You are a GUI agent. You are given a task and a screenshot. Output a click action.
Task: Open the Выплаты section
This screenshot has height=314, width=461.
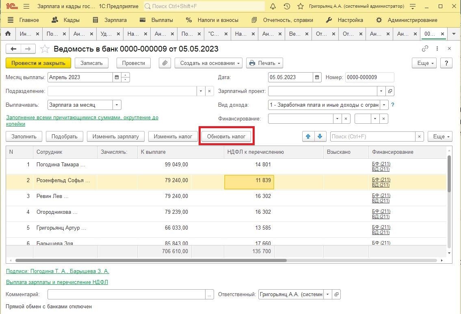pyautogui.click(x=162, y=20)
